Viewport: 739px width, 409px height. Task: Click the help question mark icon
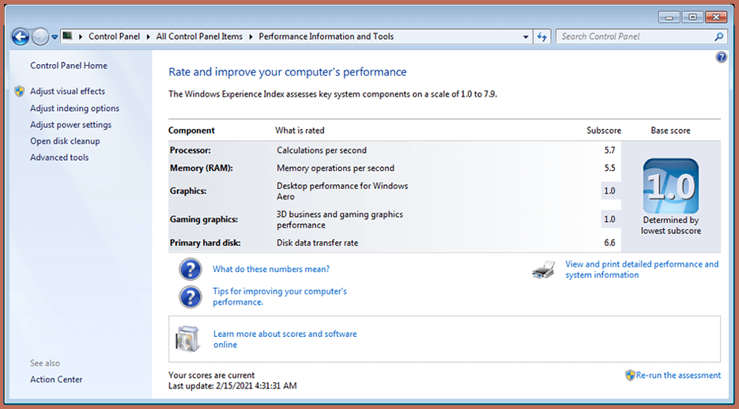(x=721, y=58)
